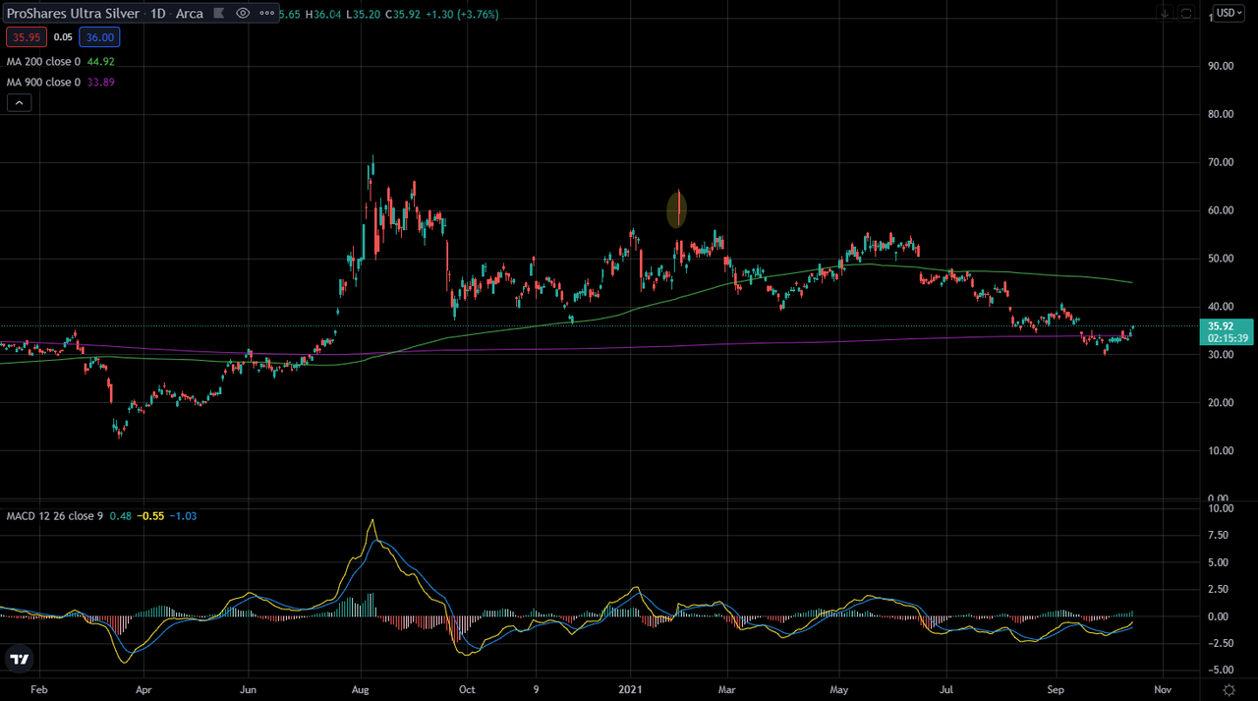Click the 10.00 MACD scale label
The width and height of the screenshot is (1258, 701).
coord(1221,509)
